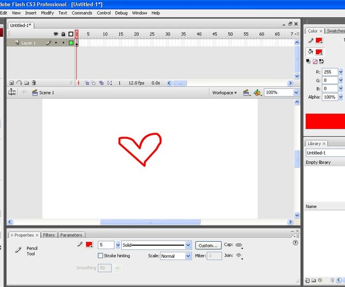Open the Window menu

[140, 13]
